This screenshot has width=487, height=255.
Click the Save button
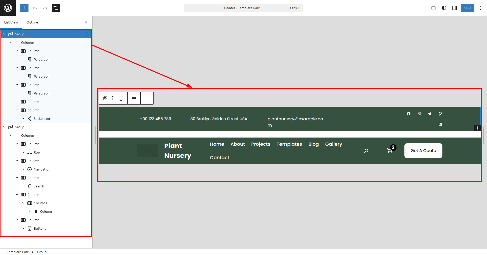[467, 8]
